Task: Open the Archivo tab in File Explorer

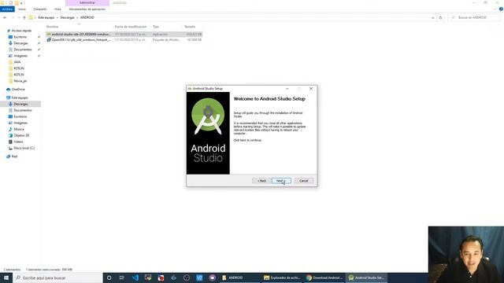Action: [x=7, y=9]
